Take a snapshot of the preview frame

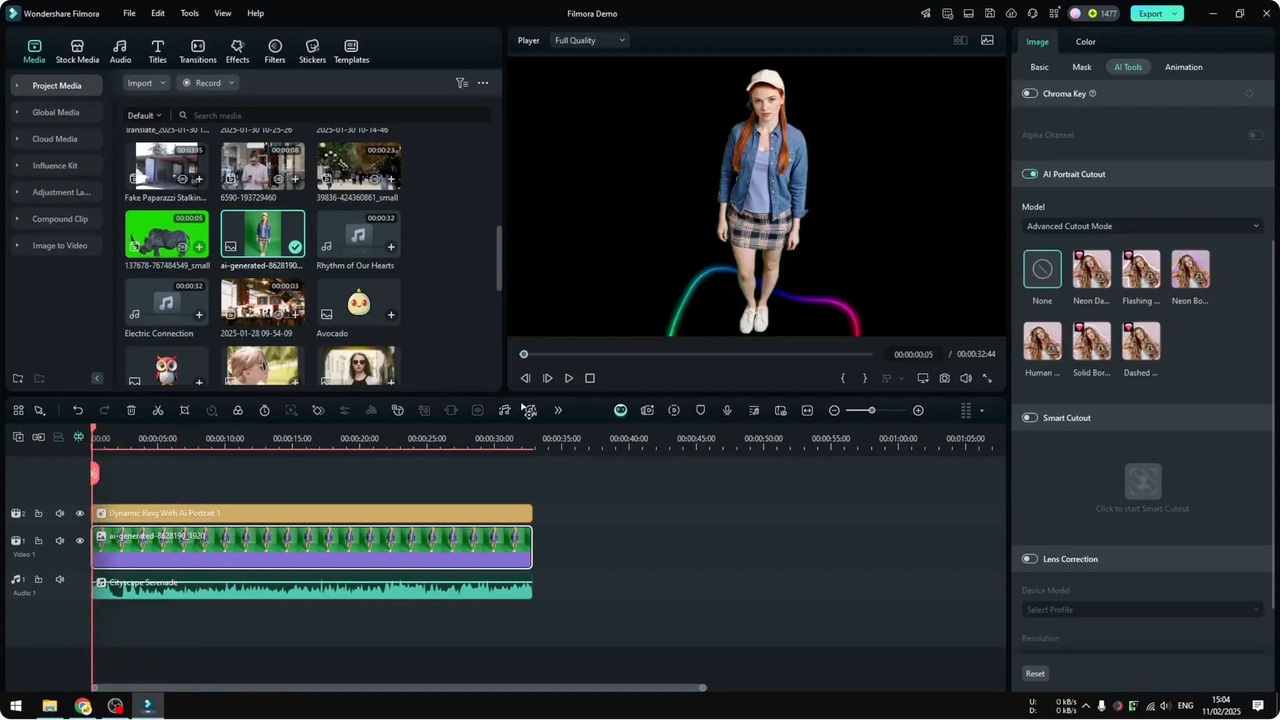click(x=944, y=378)
